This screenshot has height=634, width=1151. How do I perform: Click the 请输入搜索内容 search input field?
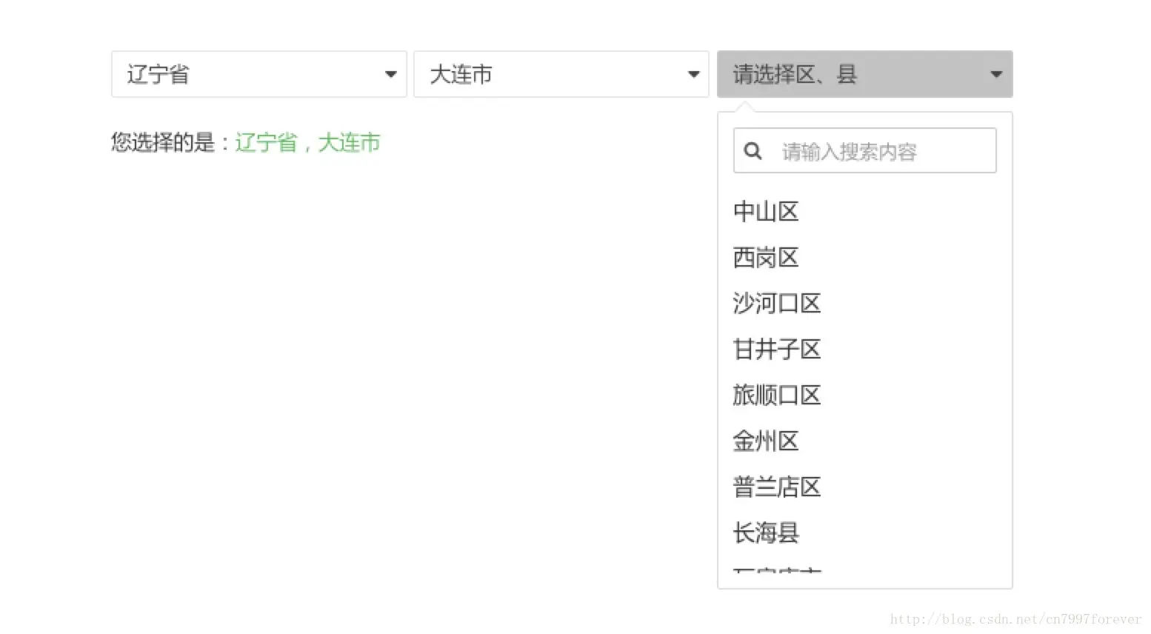[x=874, y=150]
